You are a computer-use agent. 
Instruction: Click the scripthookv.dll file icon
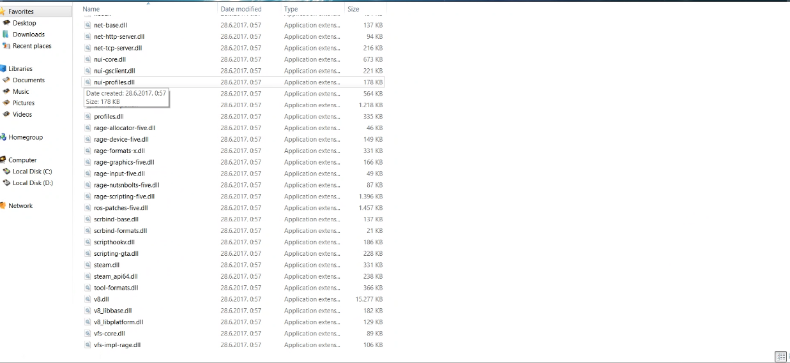pos(88,242)
